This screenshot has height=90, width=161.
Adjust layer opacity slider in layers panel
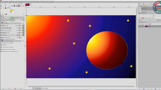tap(149, 22)
